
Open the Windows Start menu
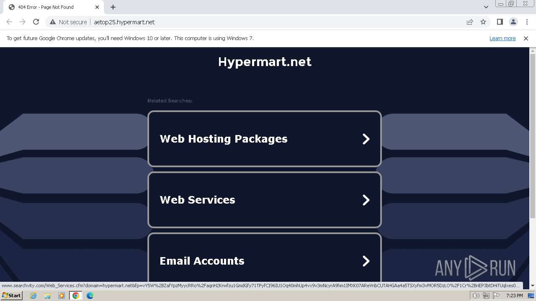click(12, 296)
